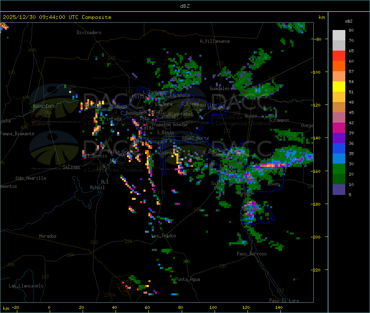Click the Lag.Llancanelo location label
Image resolution: width=370 pixels, height=313 pixels.
(26, 286)
